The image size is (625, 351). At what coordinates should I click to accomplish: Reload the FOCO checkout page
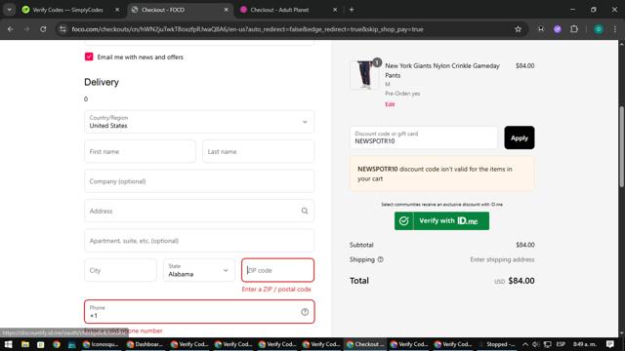click(x=43, y=29)
